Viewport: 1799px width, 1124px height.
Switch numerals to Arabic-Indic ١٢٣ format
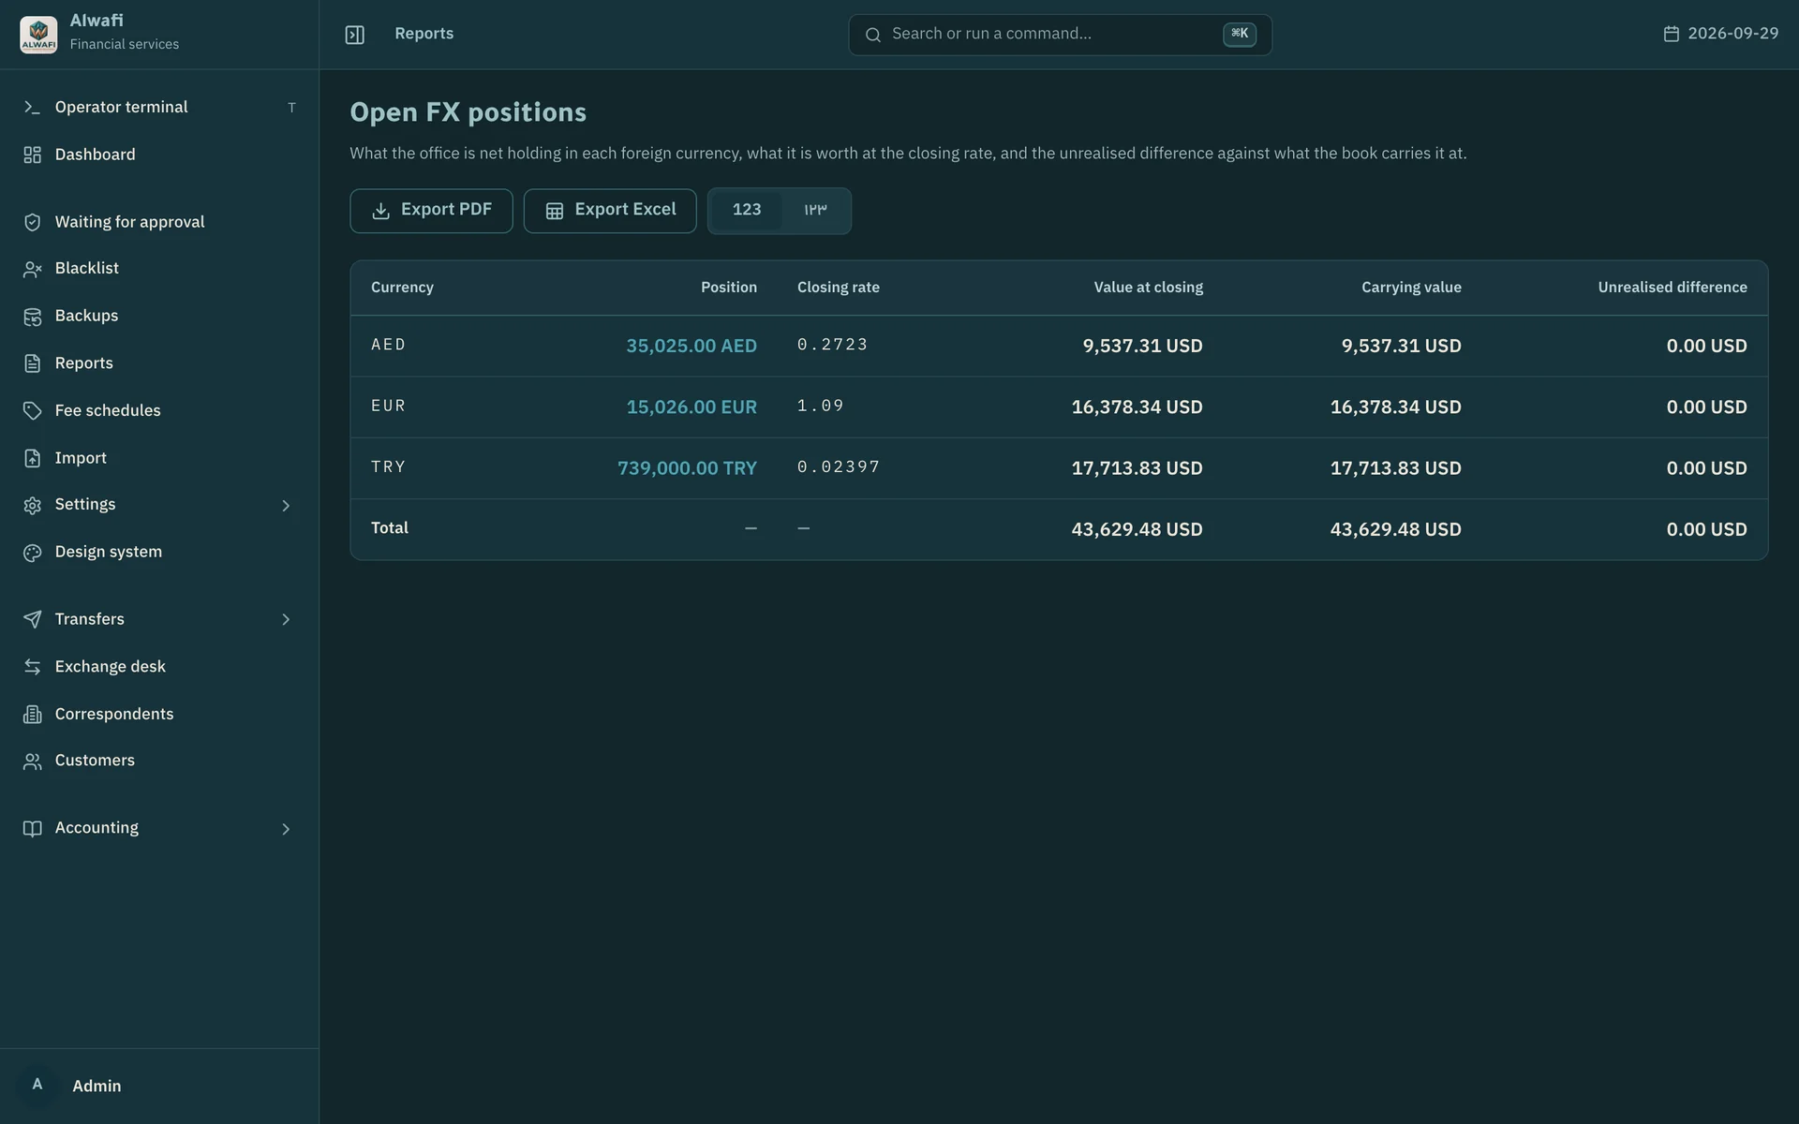(x=815, y=210)
